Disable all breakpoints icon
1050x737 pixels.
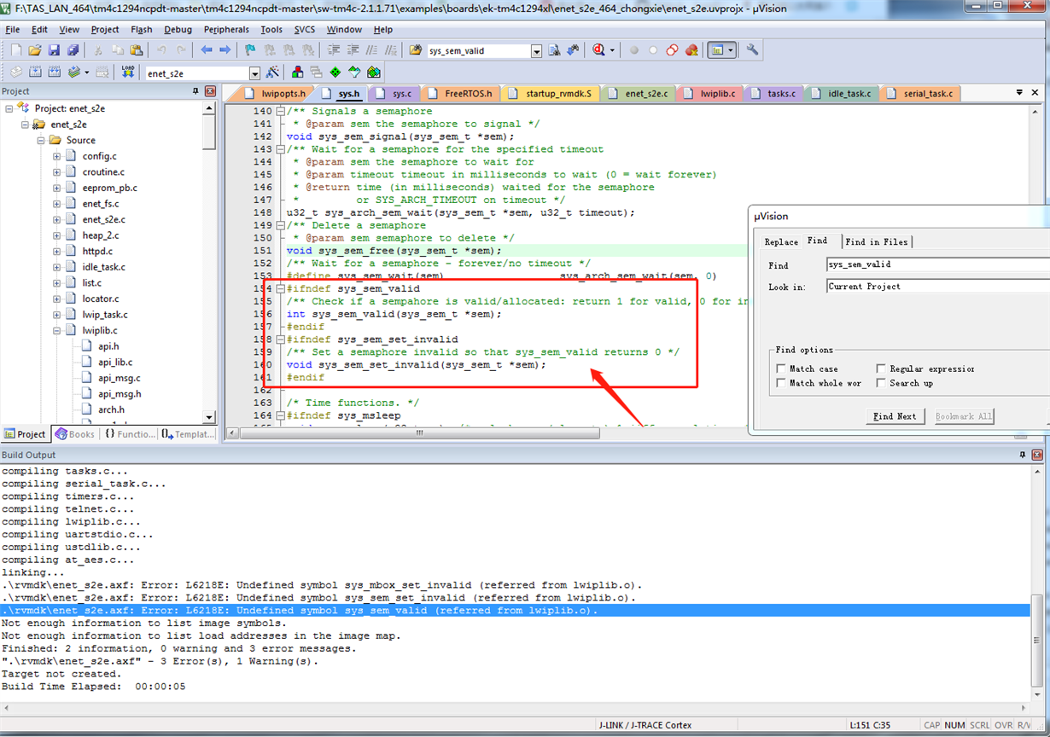[672, 50]
